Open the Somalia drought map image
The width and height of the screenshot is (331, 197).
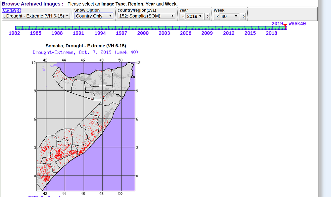pyautogui.click(x=86, y=127)
